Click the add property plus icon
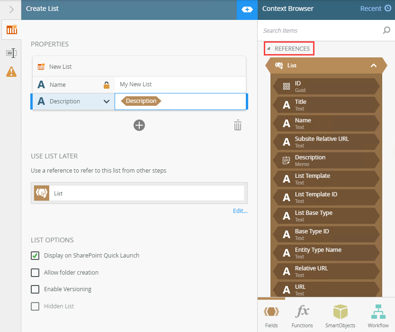The height and width of the screenshot is (332, 395). (139, 125)
